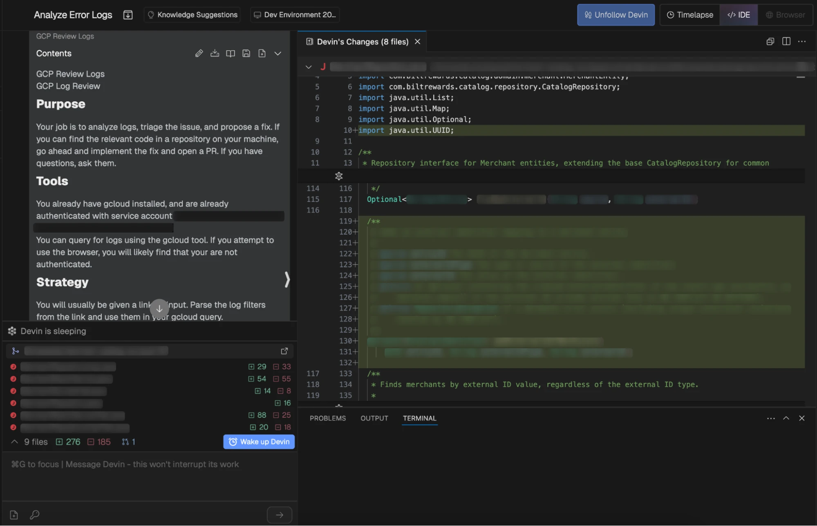This screenshot has height=526, width=817.
Task: Click the search key icon below message box
Action: pos(35,515)
